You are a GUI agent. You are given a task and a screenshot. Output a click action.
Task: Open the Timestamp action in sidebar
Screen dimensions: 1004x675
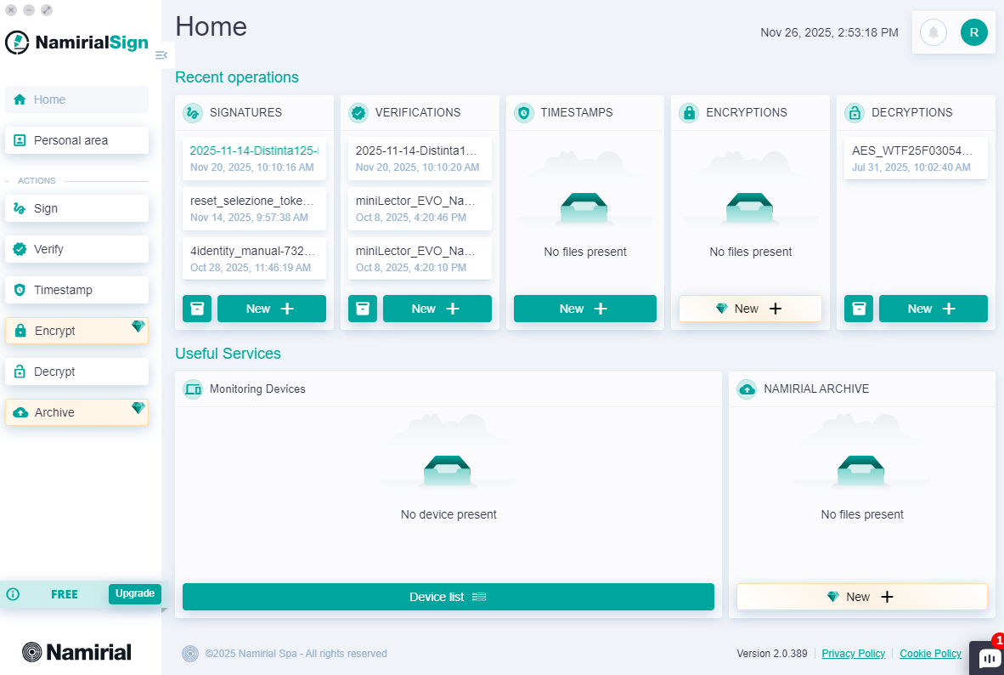76,290
